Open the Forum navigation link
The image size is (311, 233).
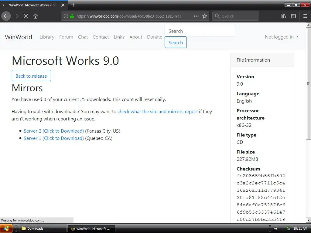66,37
